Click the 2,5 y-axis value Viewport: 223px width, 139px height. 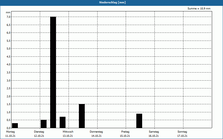9,88
